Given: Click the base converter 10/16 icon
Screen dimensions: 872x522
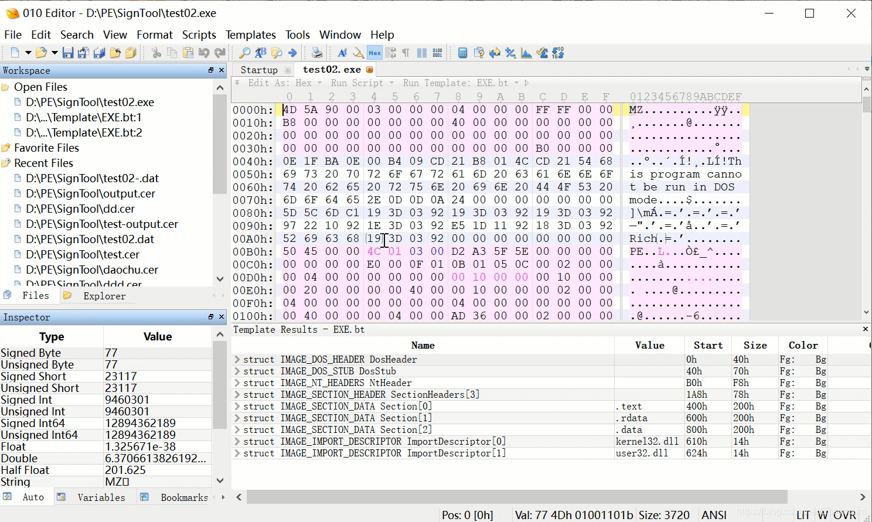Looking at the screenshot, I should 558,53.
